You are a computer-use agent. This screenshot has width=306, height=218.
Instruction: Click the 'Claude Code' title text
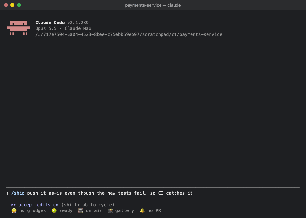[x=50, y=23]
